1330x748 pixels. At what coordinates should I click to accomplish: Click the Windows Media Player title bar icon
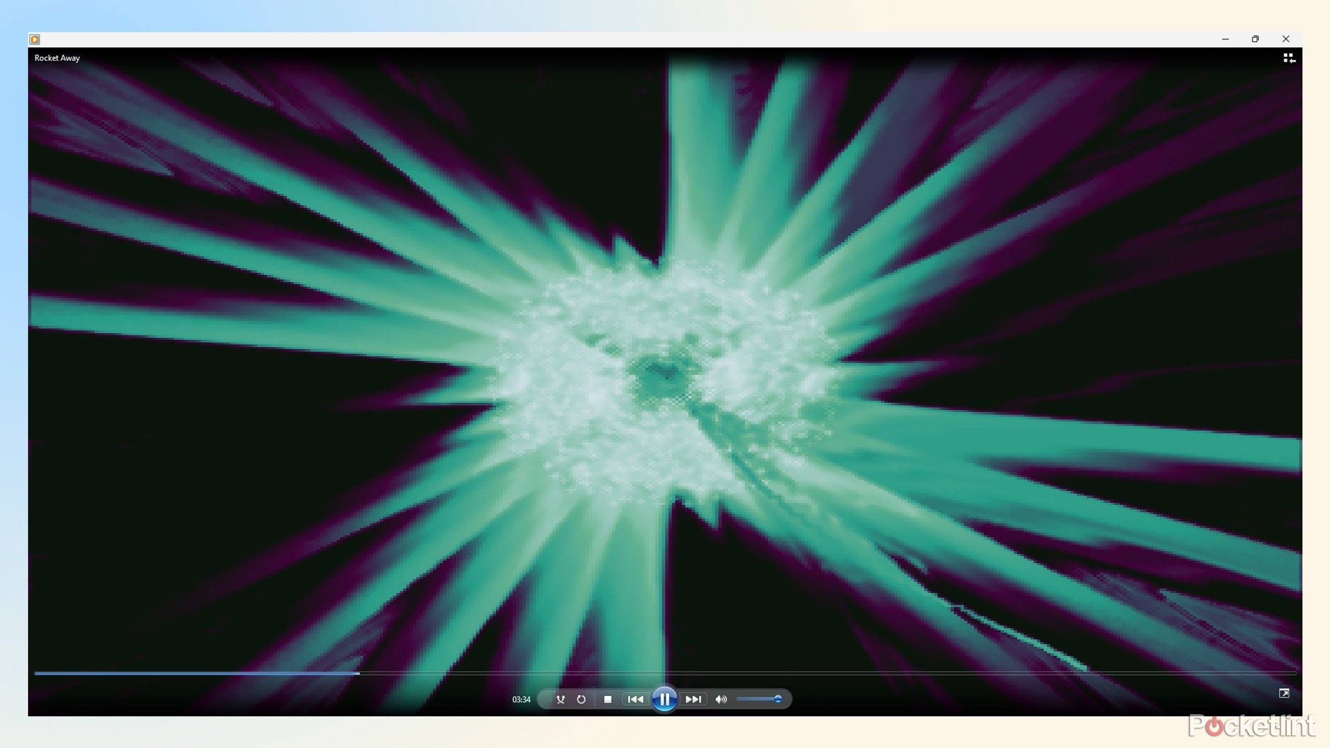(35, 39)
